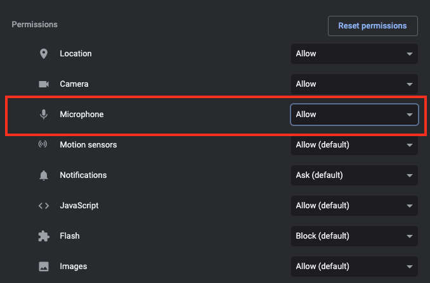Open the Motion sensors dropdown
The width and height of the screenshot is (430, 283).
[355, 145]
